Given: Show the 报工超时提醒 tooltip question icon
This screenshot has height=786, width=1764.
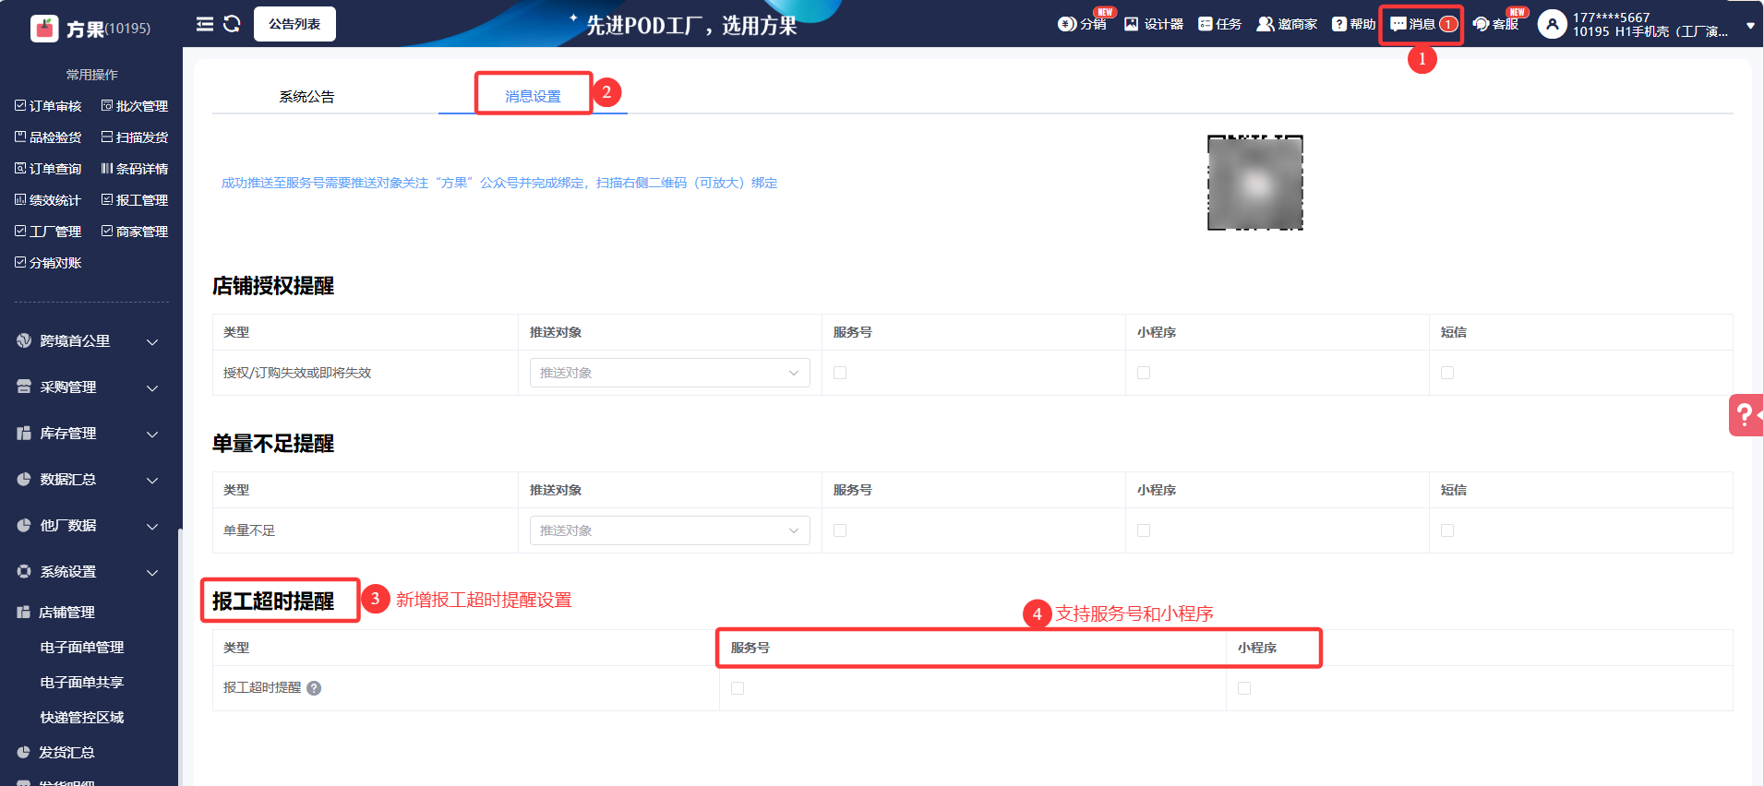Looking at the screenshot, I should click(314, 688).
